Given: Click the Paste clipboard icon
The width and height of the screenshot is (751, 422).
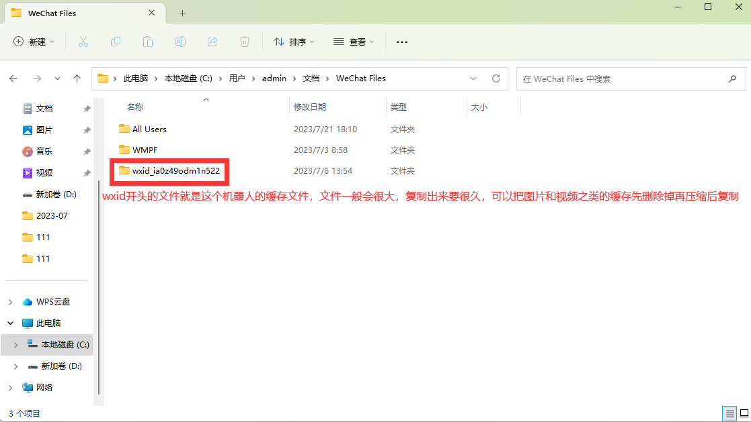Looking at the screenshot, I should tap(148, 42).
